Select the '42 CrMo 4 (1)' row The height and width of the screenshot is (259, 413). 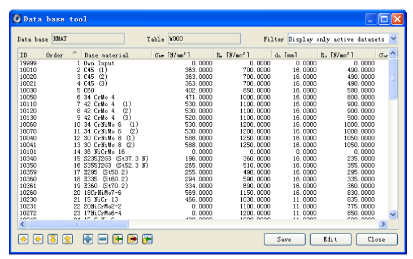click(x=203, y=104)
